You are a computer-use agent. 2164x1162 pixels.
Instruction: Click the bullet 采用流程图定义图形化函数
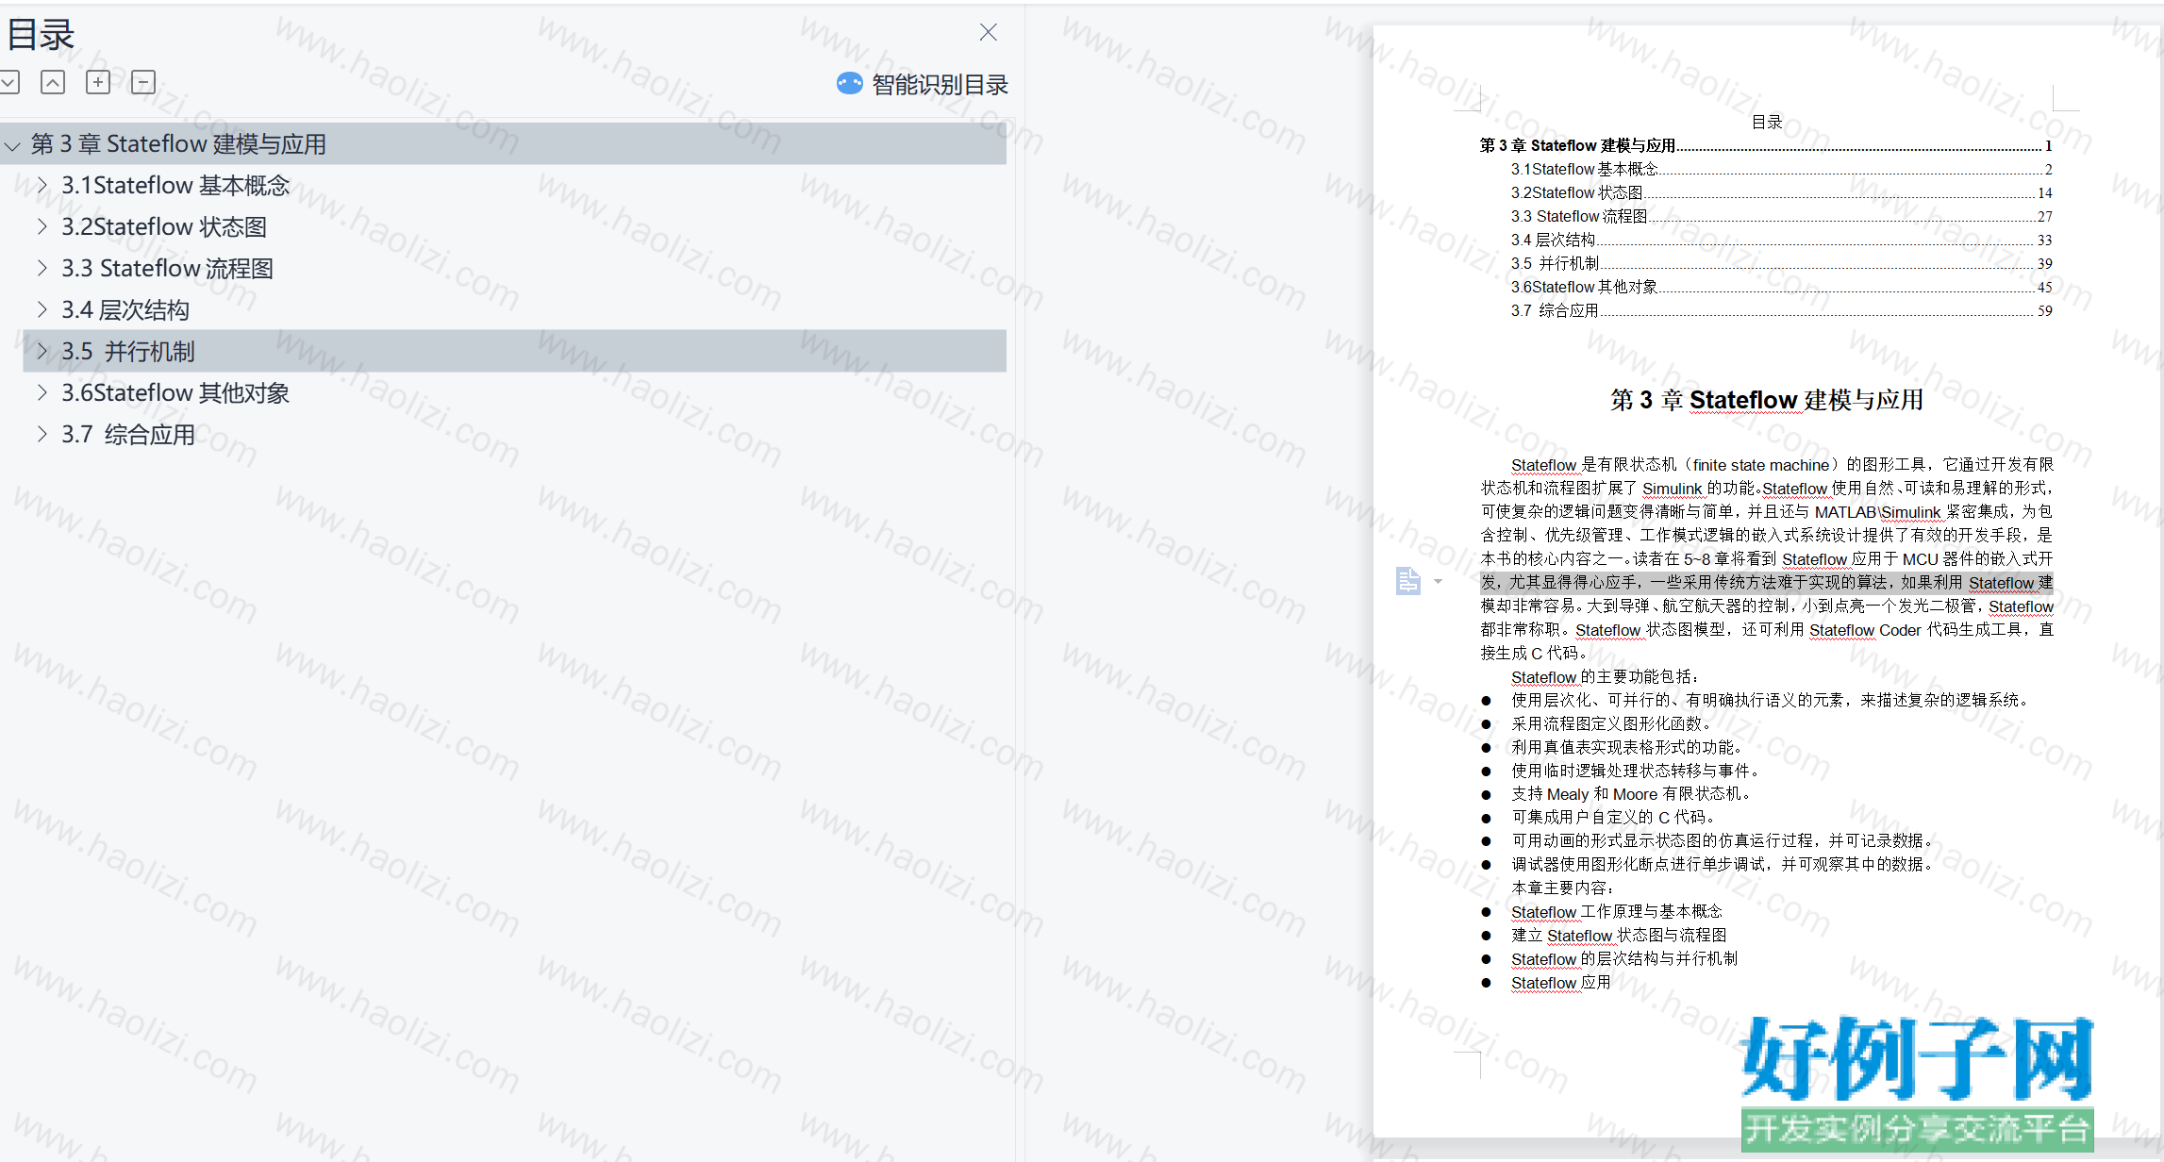pyautogui.click(x=1611, y=723)
